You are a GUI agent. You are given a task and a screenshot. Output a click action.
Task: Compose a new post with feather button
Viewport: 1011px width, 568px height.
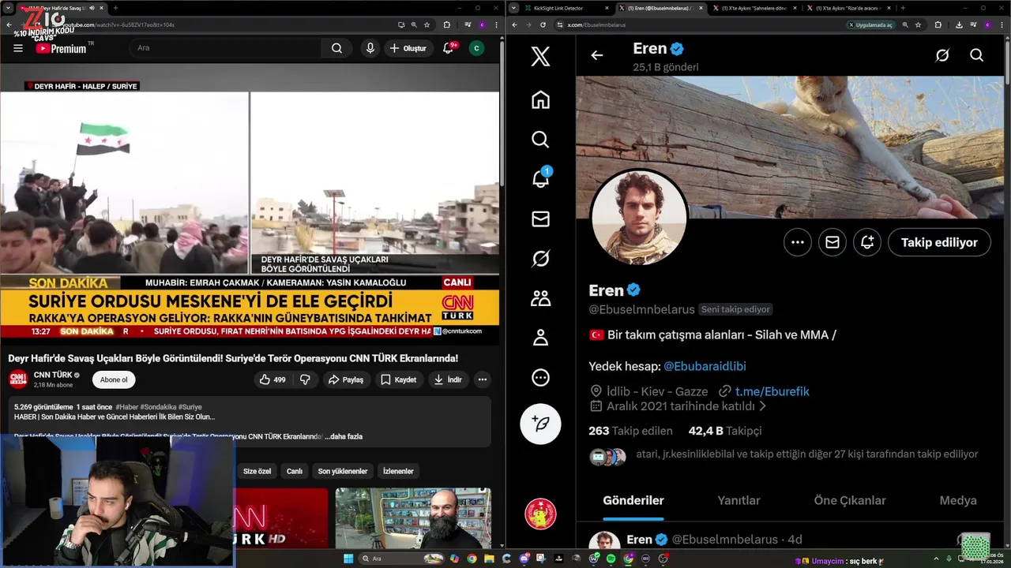pyautogui.click(x=540, y=424)
